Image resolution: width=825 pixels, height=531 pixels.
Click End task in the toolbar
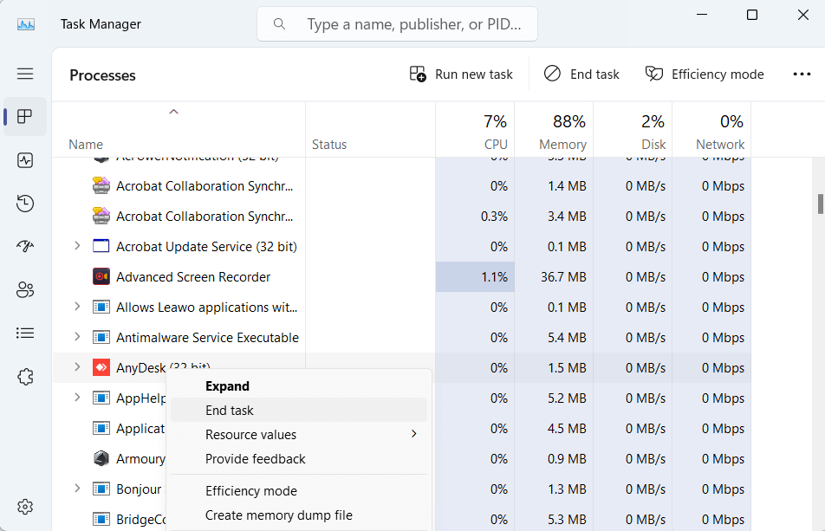(x=581, y=74)
